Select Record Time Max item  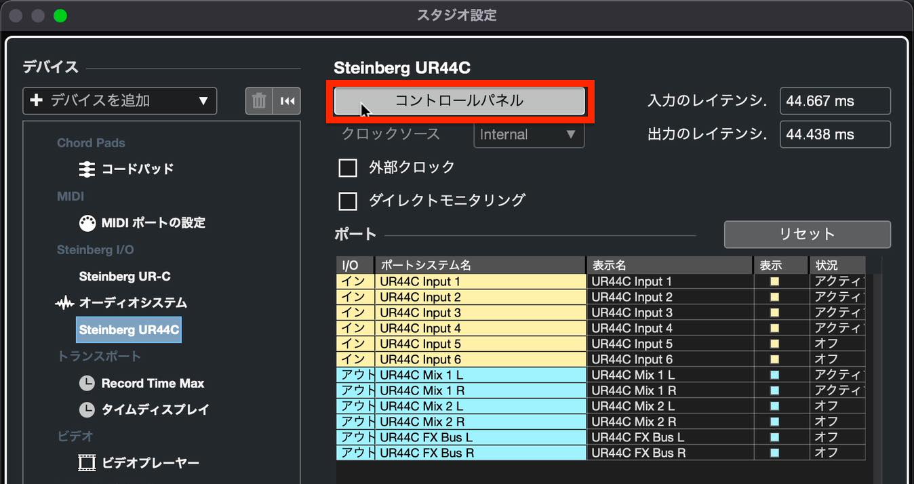point(153,384)
